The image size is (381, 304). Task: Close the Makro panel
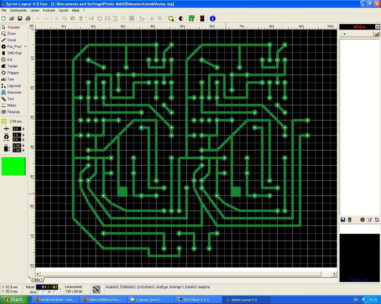tap(377, 27)
